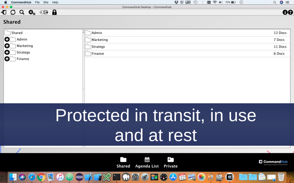Open the Help menu
This screenshot has height=183, width=294.
point(55,2)
